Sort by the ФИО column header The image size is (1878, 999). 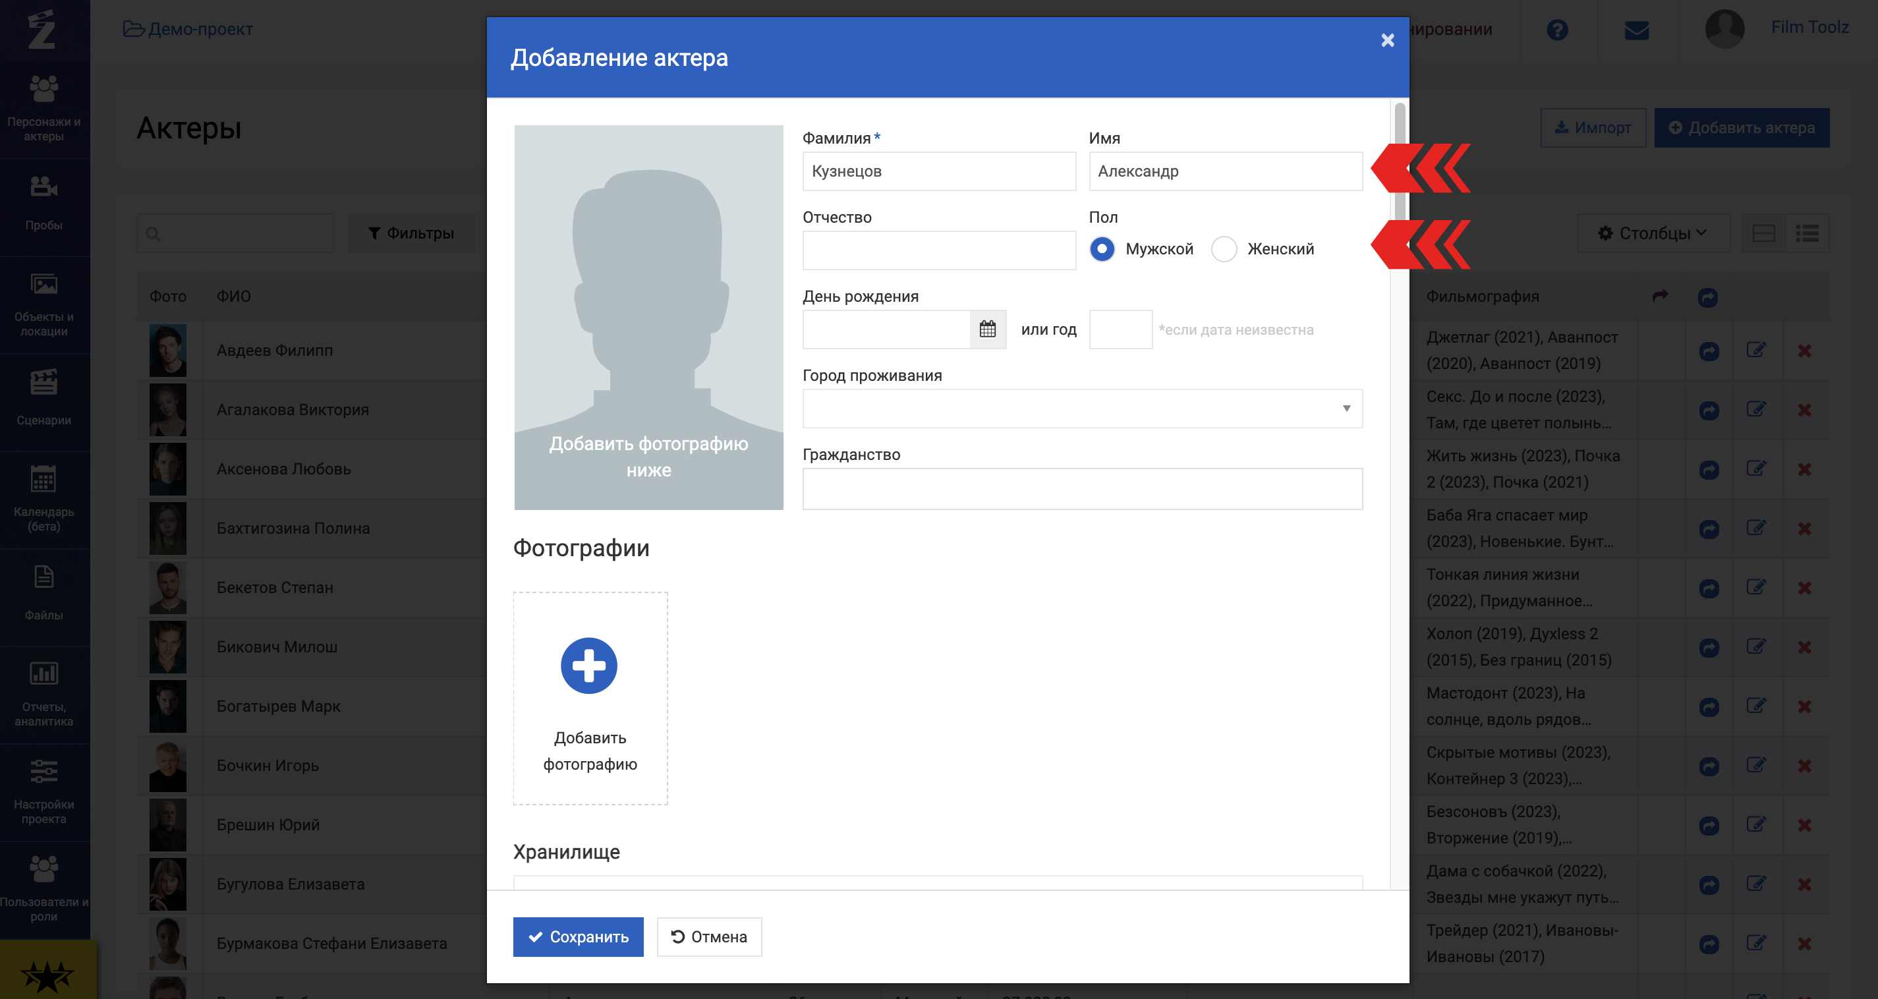[x=233, y=296]
